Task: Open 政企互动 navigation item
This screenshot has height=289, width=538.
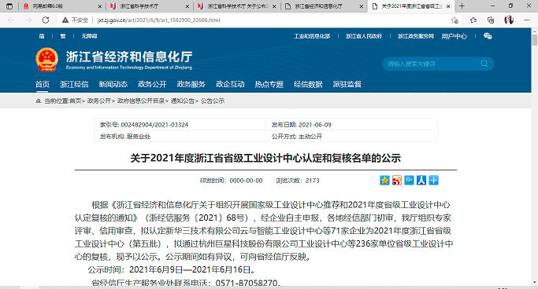Action: click(x=230, y=84)
